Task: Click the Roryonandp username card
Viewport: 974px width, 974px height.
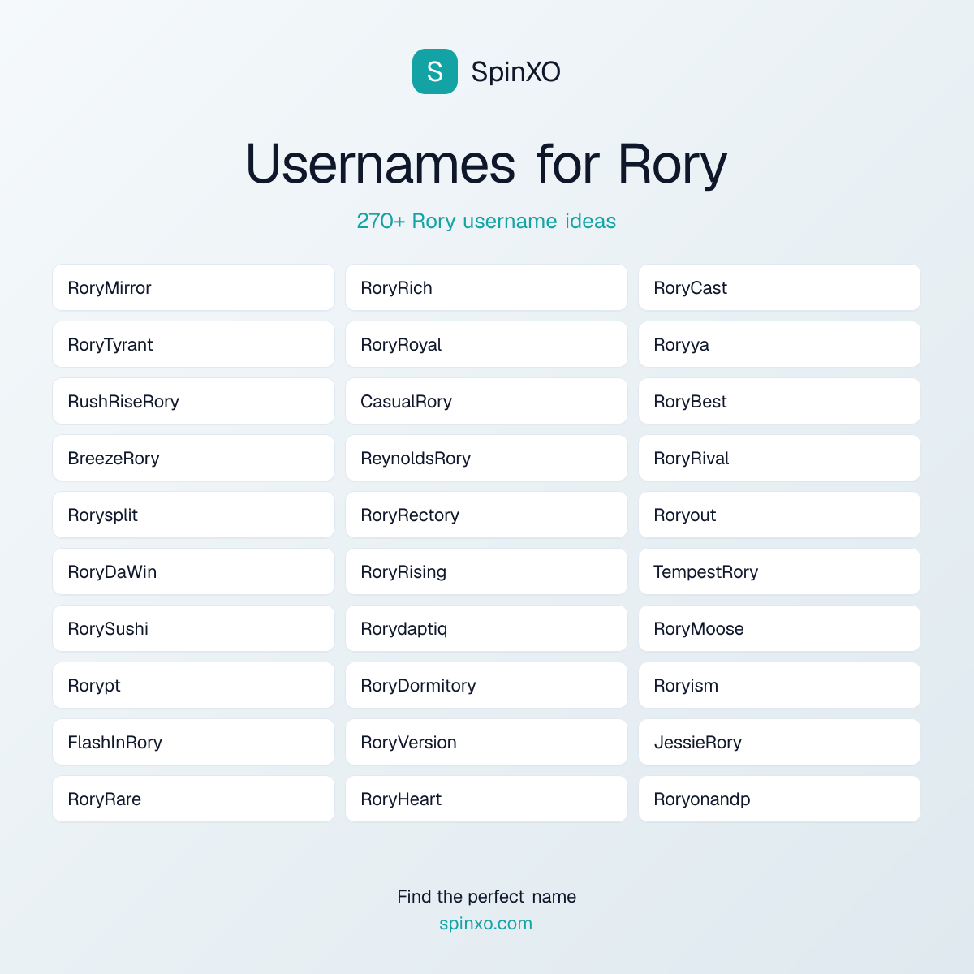Action: [779, 799]
